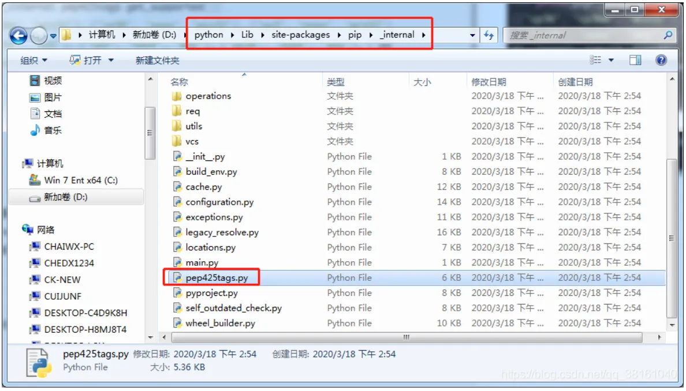
Task: Select the locations.py file icon
Action: tap(177, 247)
